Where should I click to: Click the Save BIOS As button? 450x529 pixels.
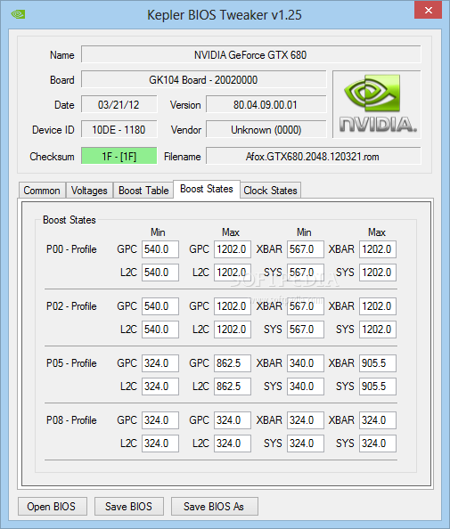click(215, 506)
